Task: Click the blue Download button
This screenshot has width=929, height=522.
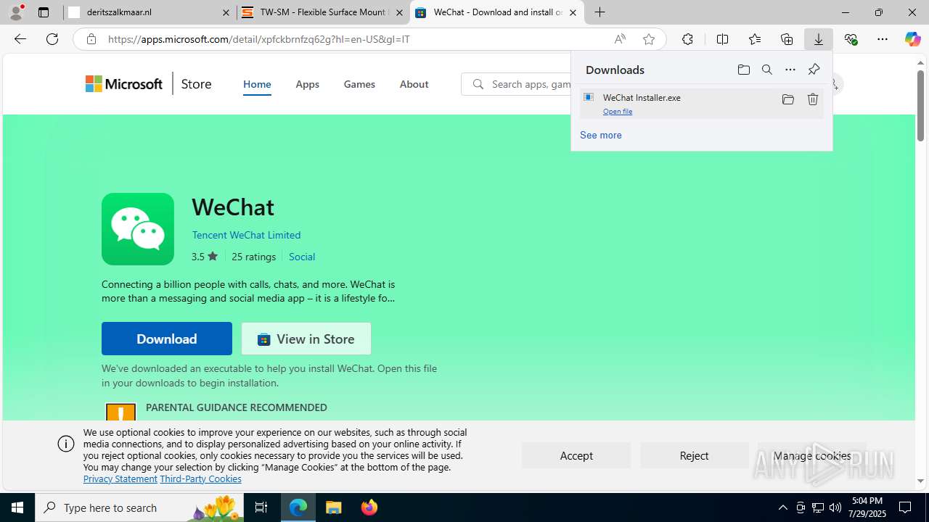Action: 167,339
